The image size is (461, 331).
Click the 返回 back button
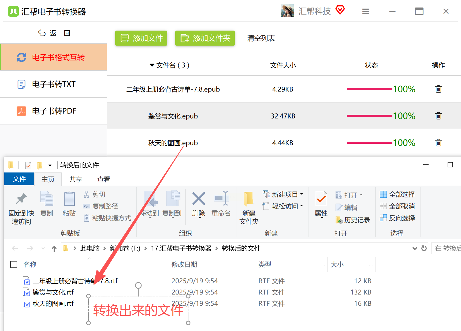(54, 33)
